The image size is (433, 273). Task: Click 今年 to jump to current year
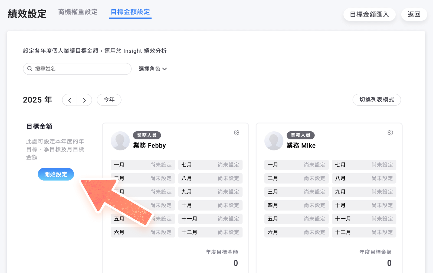pos(109,100)
